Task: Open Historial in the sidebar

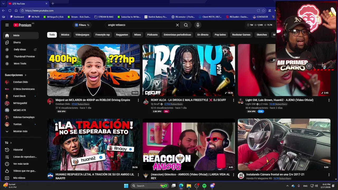Action: point(21,150)
